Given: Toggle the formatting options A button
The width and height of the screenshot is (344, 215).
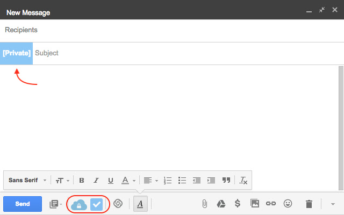Looking at the screenshot, I should coord(140,204).
